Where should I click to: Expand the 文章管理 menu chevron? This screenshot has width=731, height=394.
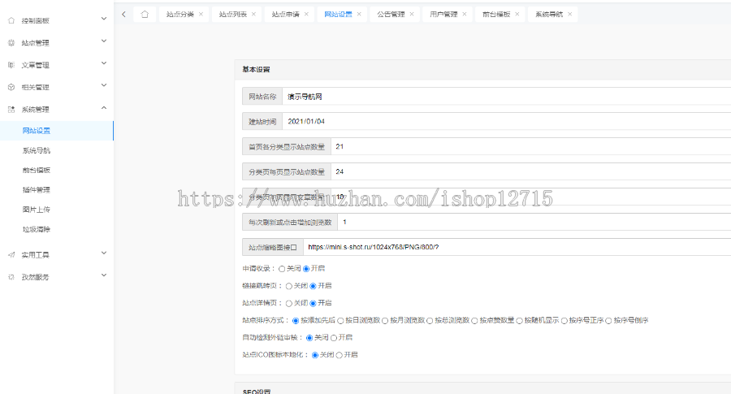(104, 63)
